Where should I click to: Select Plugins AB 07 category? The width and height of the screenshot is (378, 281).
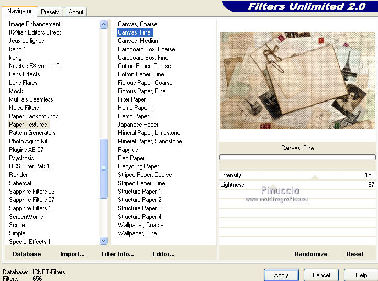(x=26, y=150)
